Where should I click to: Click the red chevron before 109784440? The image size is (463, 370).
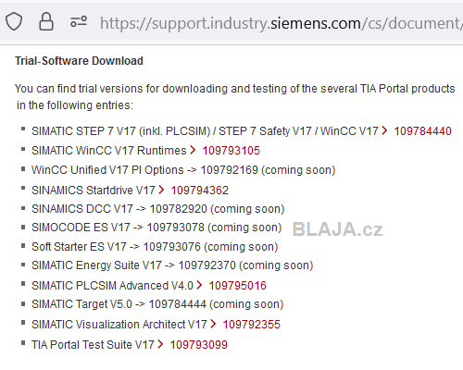[384, 130]
